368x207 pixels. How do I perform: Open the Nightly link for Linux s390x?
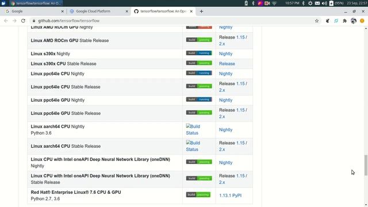pos(225,53)
